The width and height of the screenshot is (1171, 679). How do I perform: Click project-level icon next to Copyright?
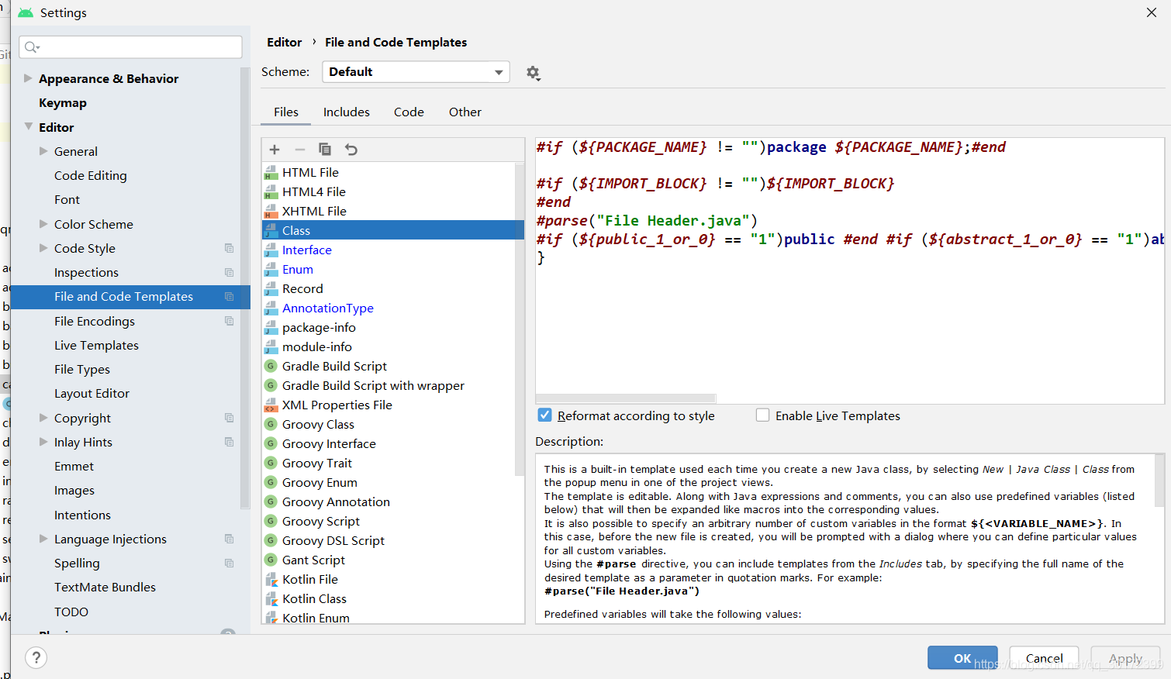229,418
